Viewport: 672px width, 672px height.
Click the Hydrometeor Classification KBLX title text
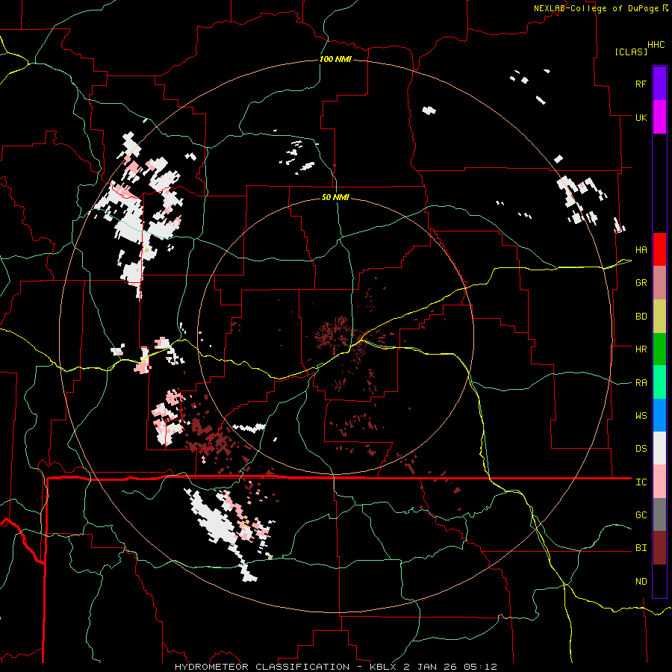tap(335, 667)
